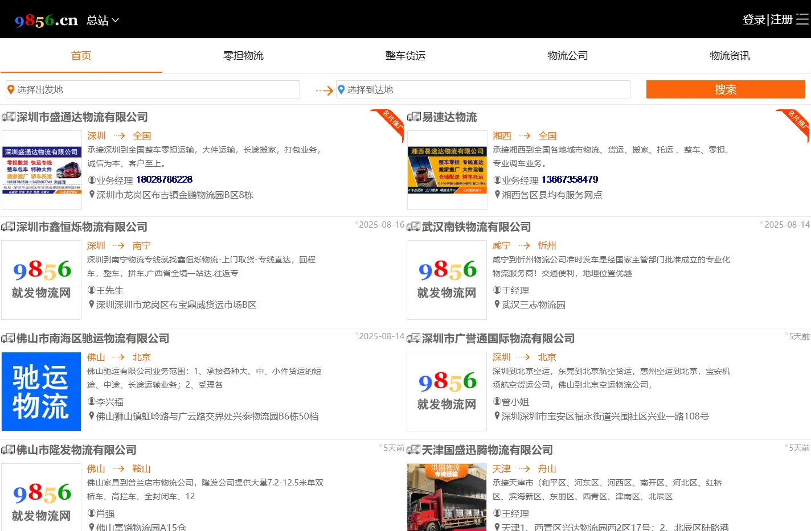Click truck icon beside 佛山市南海区驰运物流有限公司
This screenshot has height=531, width=811.
coord(9,339)
